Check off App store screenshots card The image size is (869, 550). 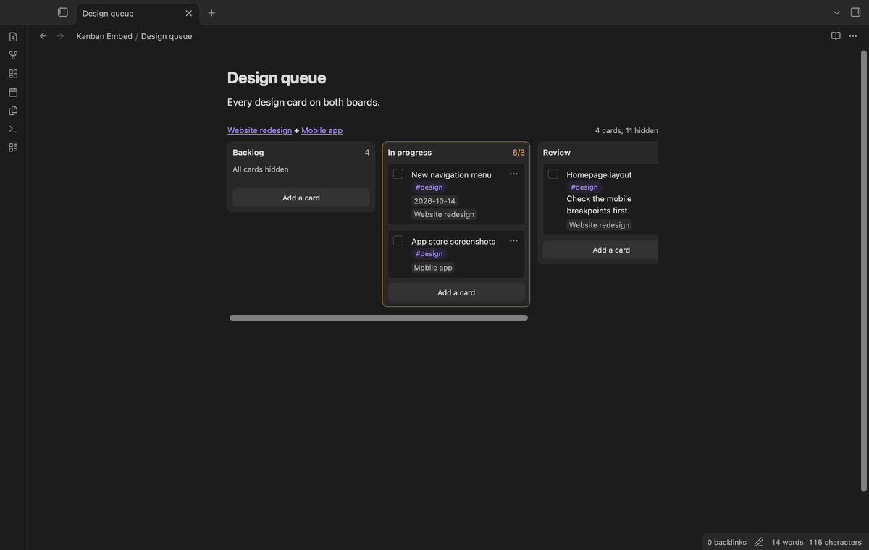(398, 241)
